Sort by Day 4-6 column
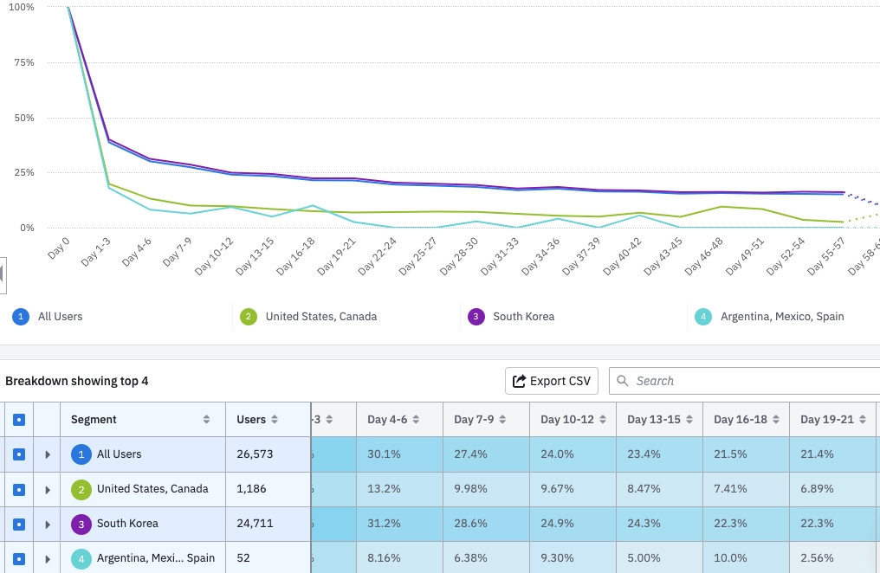 coord(416,420)
